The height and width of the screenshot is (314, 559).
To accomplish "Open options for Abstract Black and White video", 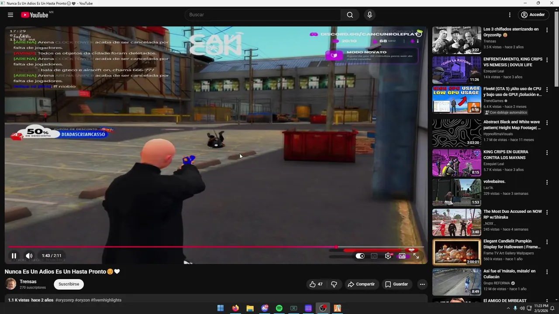I will pos(547,123).
